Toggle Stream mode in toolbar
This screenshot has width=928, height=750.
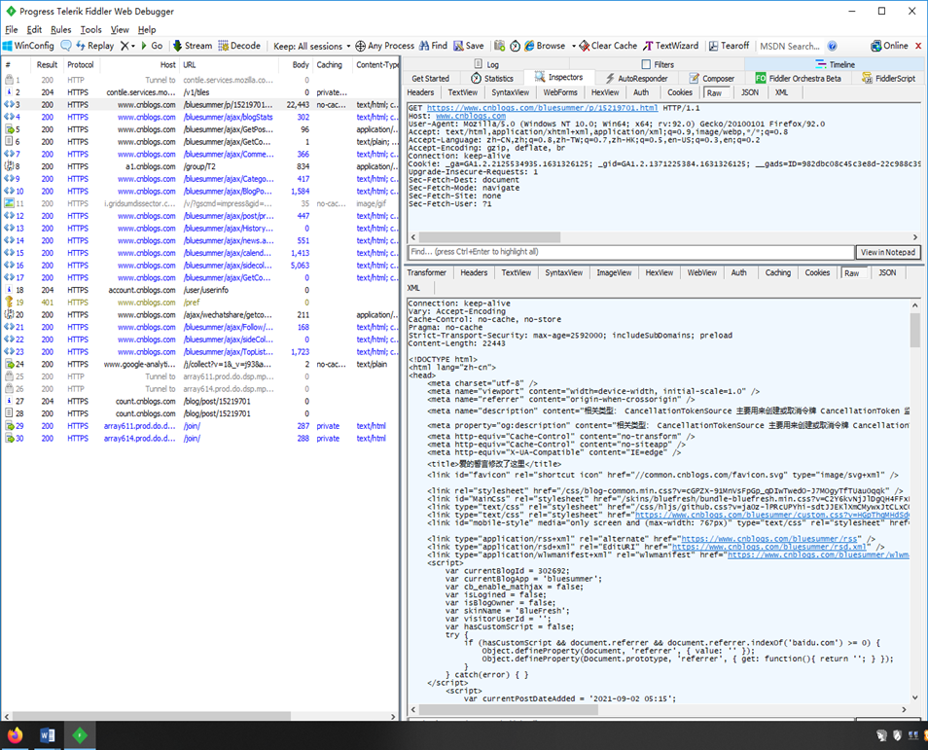[x=193, y=46]
